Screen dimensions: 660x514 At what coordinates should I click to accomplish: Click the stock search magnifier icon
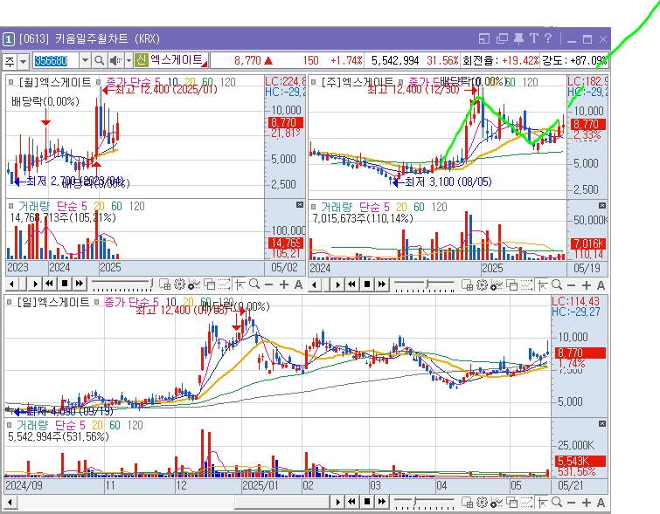click(x=100, y=60)
